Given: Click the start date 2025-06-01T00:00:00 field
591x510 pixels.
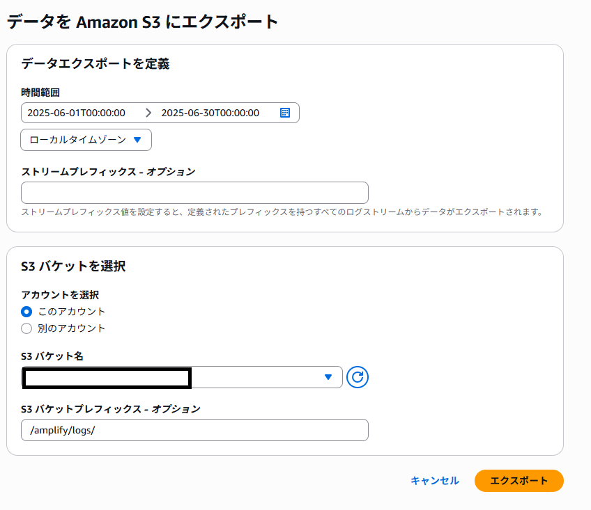Looking at the screenshot, I should 77,113.
